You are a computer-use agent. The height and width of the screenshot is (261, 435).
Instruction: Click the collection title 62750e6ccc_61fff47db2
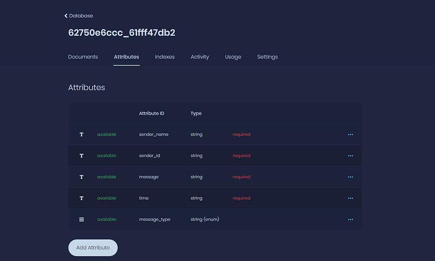coord(121,33)
